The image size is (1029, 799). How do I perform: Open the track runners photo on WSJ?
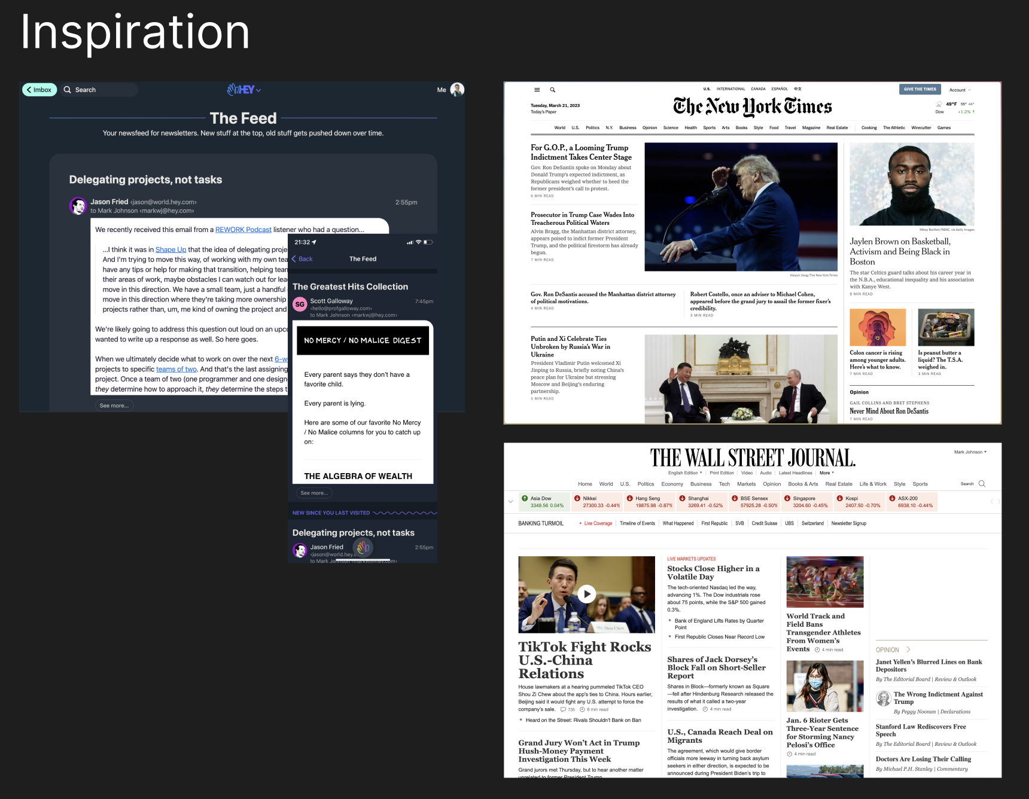tap(825, 582)
